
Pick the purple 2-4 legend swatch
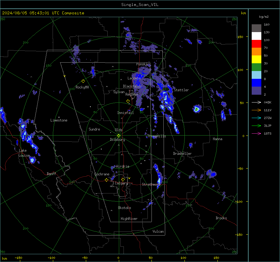tap(256, 90)
